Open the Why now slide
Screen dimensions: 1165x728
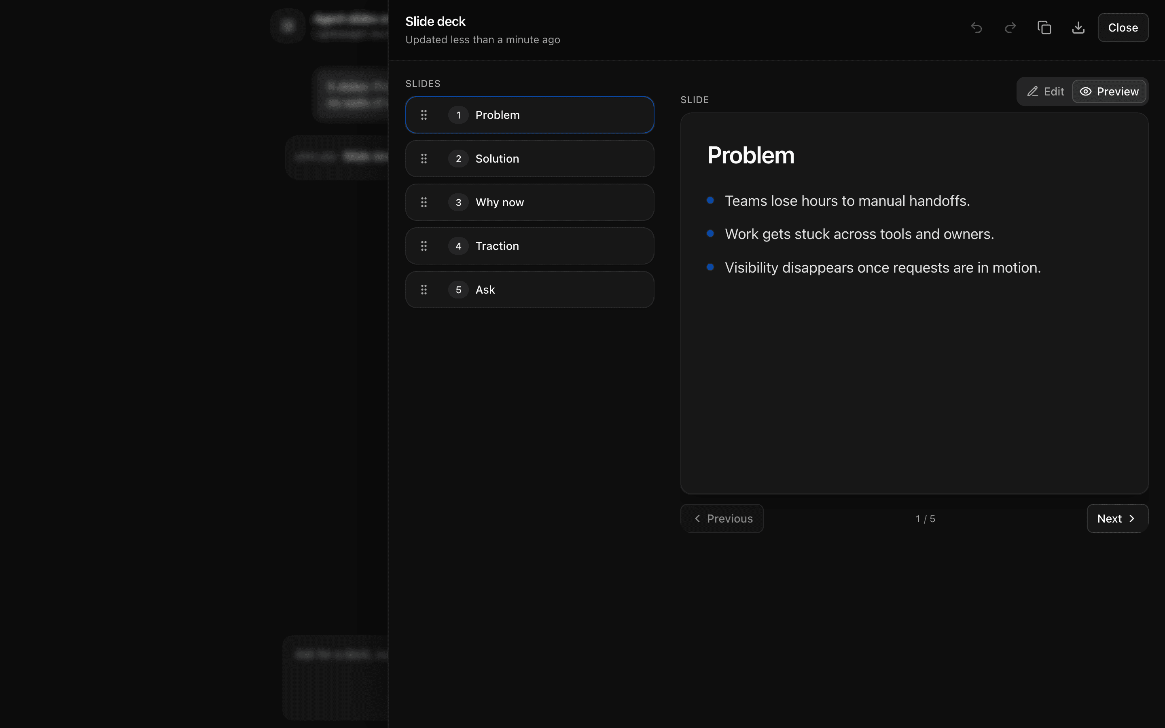coord(530,202)
